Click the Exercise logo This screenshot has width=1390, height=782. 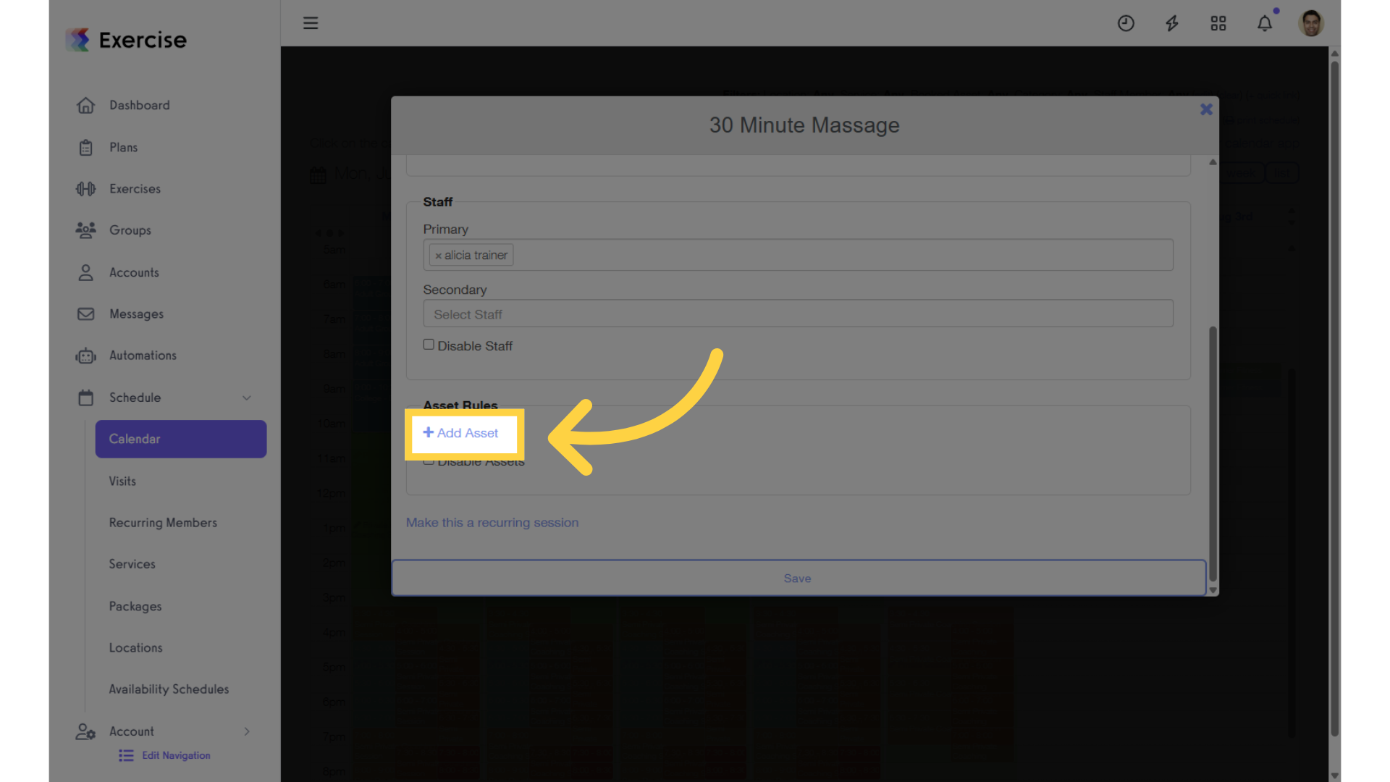coord(126,40)
